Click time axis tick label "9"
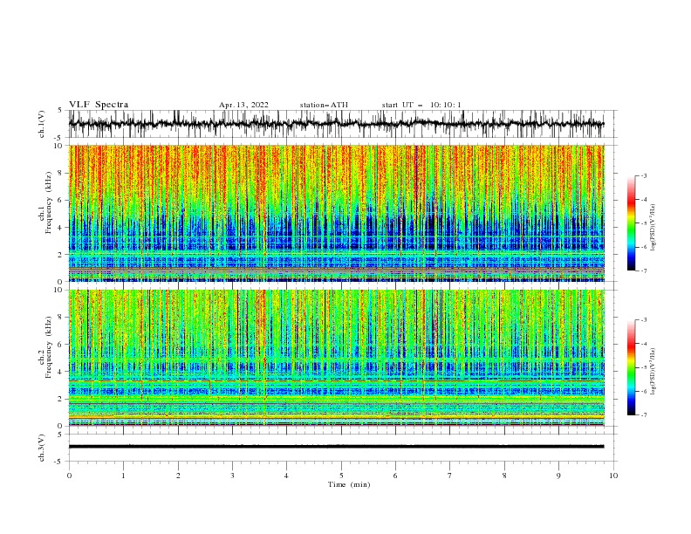The width and height of the screenshot is (691, 534). pos(558,476)
